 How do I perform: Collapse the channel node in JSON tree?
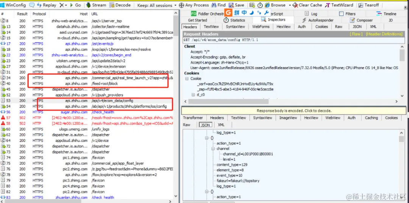point(213,149)
